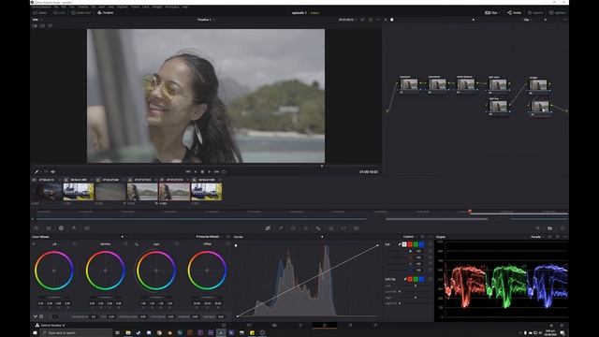Select the first node in node graph
This screenshot has width=599, height=337.
408,84
